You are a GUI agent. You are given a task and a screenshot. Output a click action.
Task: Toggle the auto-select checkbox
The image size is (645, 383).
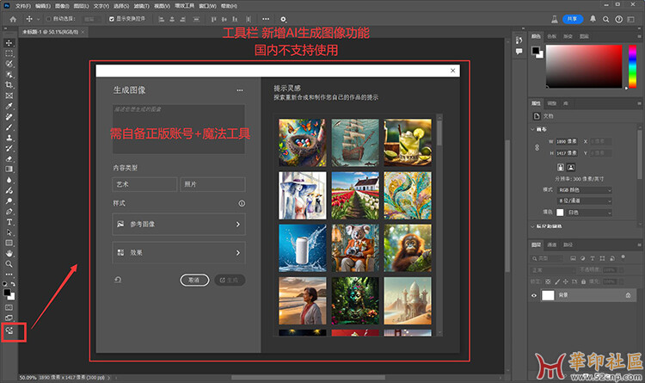(48, 19)
